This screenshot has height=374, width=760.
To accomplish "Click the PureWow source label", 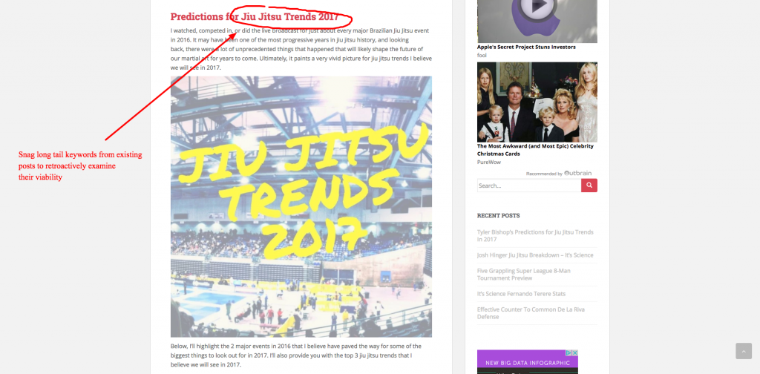I will pos(488,163).
